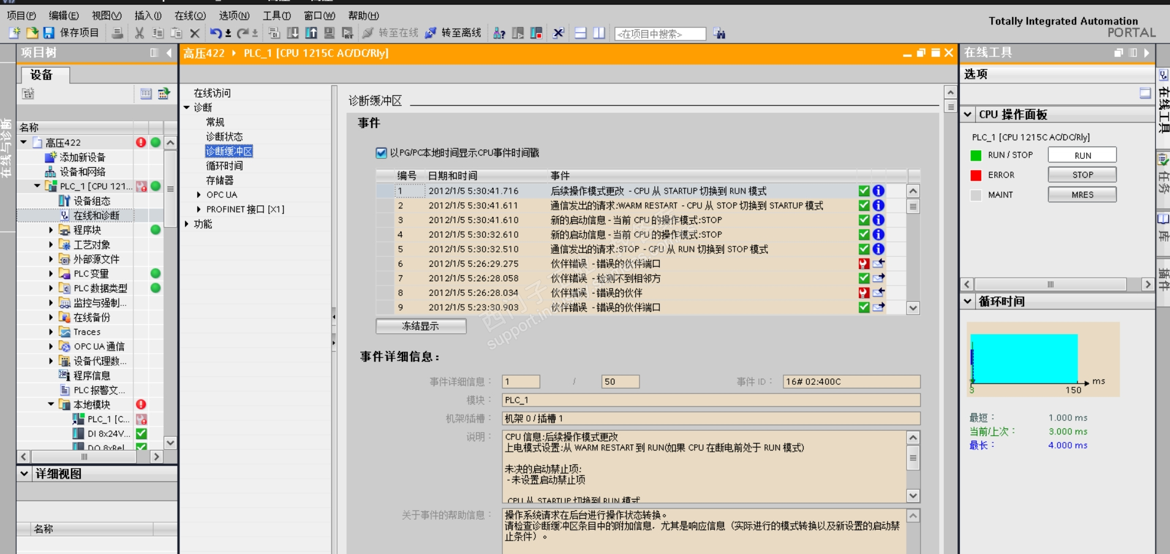This screenshot has width=1170, height=554.
Task: Click the Go offline plug icon
Action: [x=431, y=33]
